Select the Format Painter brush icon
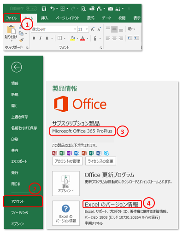The width and height of the screenshot is (183, 234). tap(21, 40)
